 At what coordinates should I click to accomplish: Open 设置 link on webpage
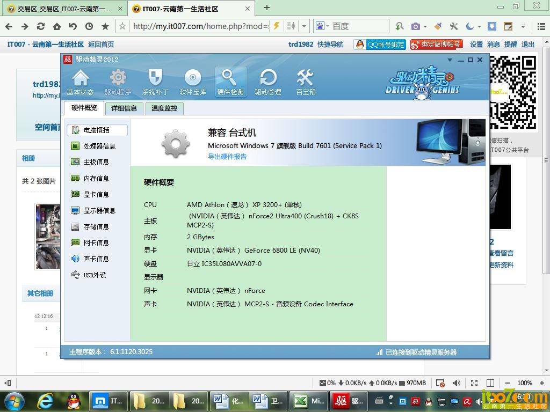[x=476, y=45]
